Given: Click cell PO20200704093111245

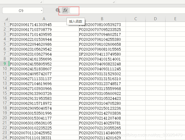Looking at the screenshot, I should coord(102,69).
